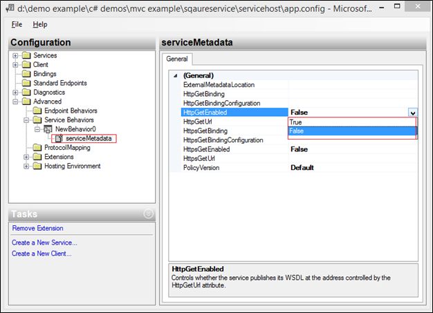433x313 pixels.
Task: Maximize the configuration editor window
Action: (x=397, y=6)
